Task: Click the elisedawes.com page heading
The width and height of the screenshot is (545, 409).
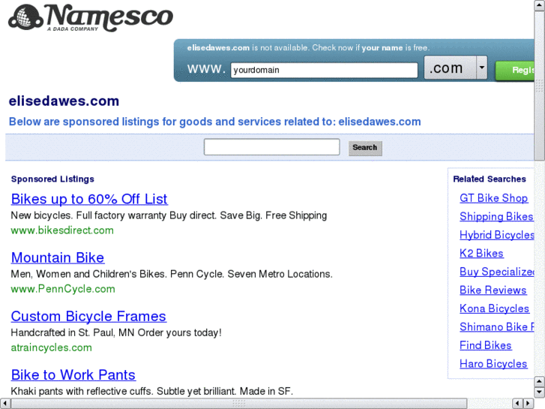Action: (x=64, y=101)
